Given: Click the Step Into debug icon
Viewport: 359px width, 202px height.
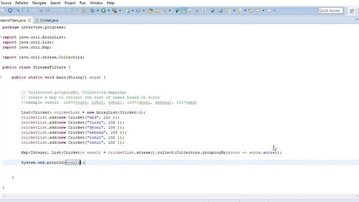Looking at the screenshot, I should tap(54, 11).
